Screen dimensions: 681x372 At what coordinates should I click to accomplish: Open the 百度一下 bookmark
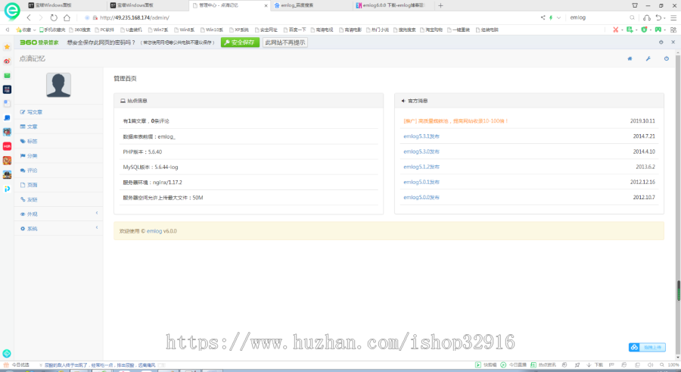pyautogui.click(x=294, y=30)
